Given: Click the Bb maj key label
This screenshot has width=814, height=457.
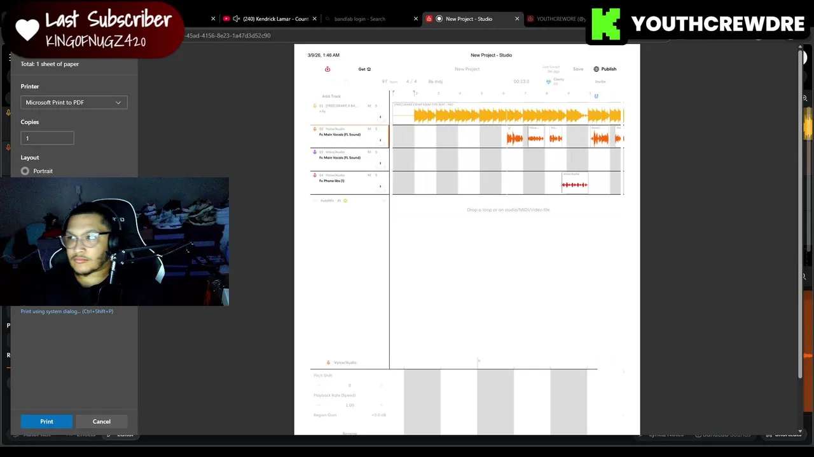Looking at the screenshot, I should (436, 82).
